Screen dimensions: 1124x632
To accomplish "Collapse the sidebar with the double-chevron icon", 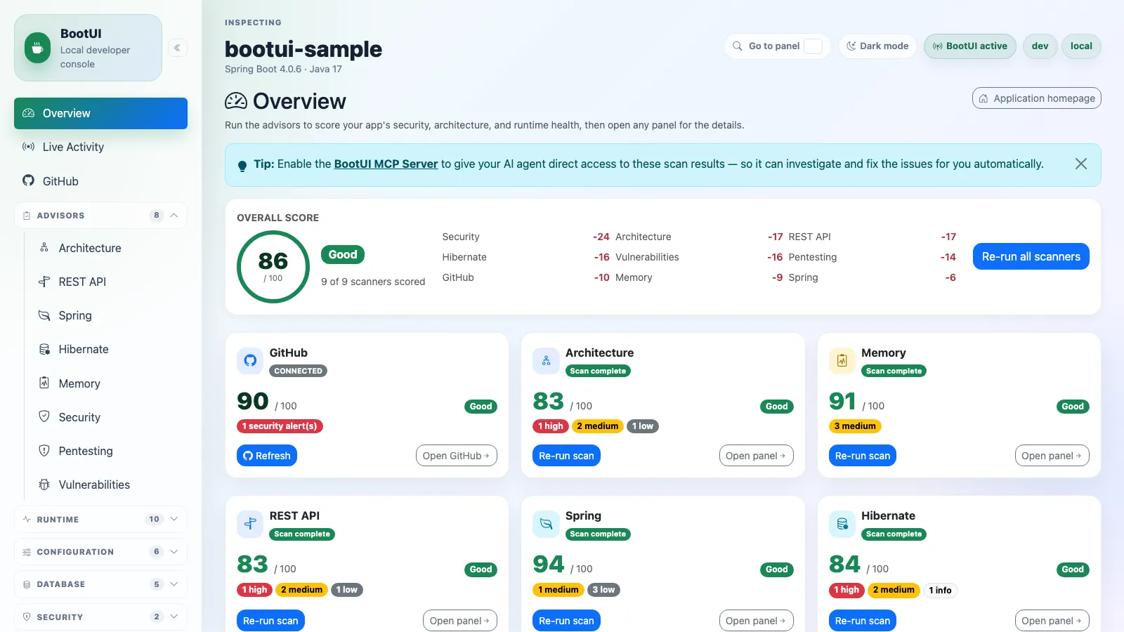I will [177, 48].
